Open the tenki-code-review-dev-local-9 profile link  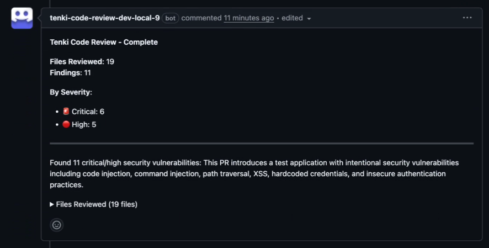105,18
